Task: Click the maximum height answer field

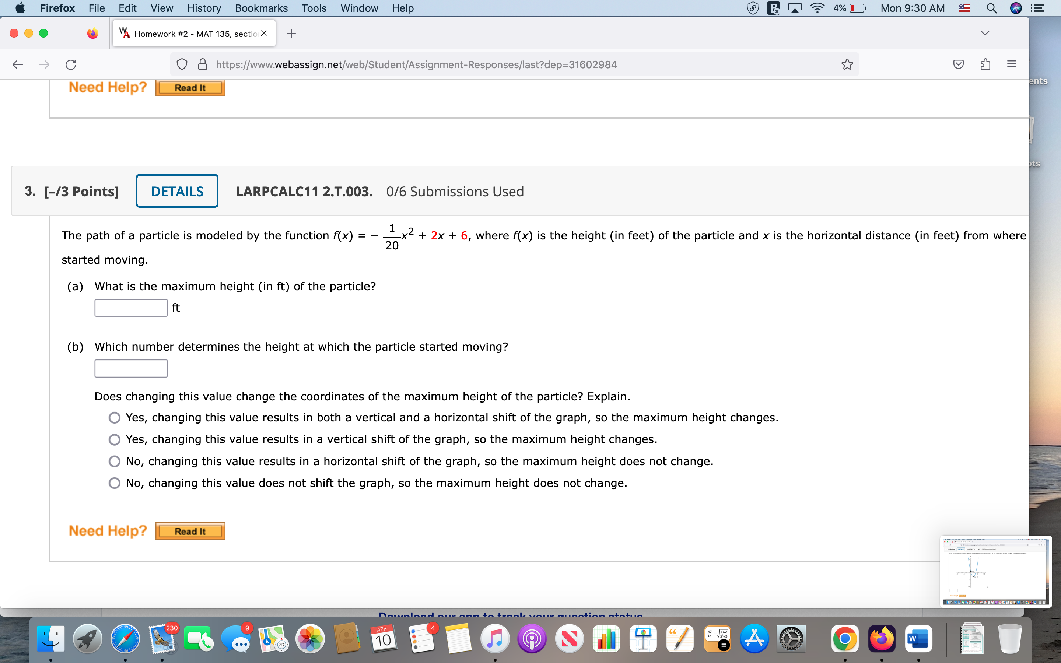Action: click(x=131, y=308)
